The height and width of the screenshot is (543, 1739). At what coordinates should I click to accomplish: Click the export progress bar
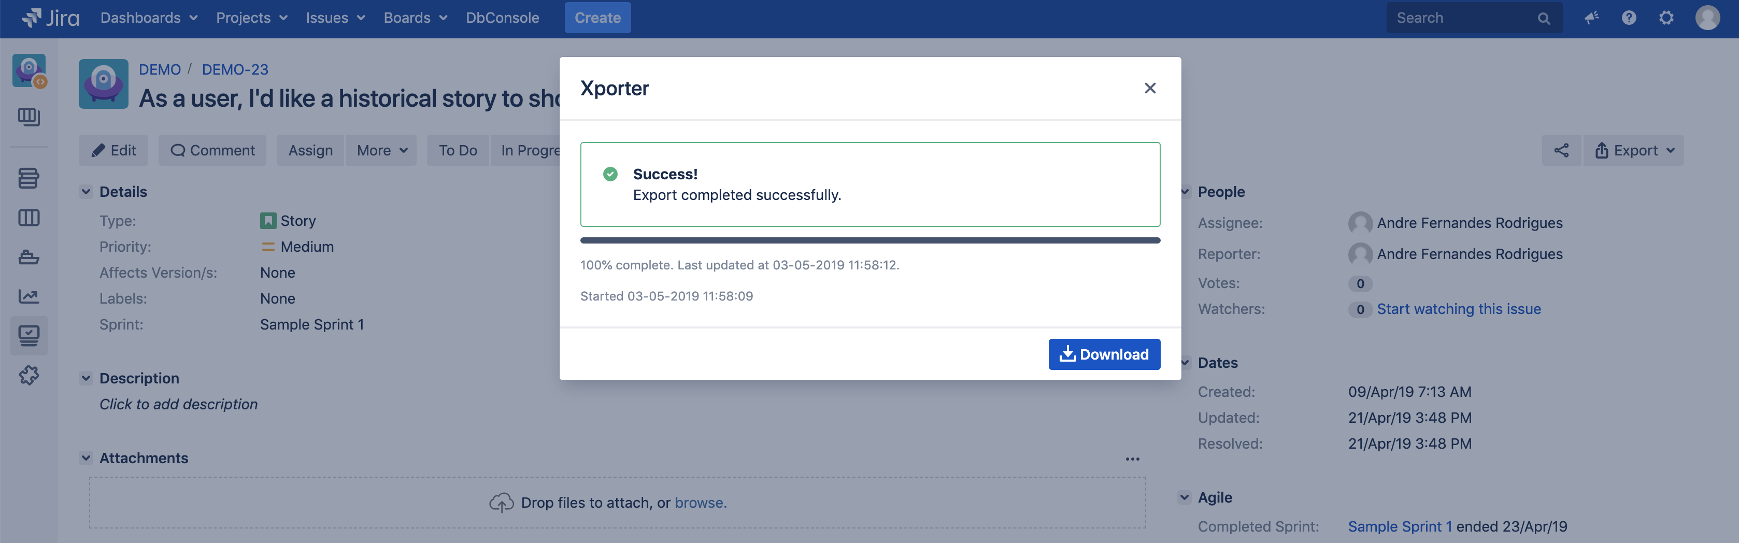click(x=869, y=240)
